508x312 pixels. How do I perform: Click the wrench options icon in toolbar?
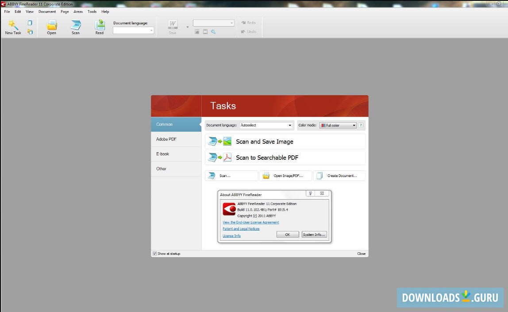(213, 32)
